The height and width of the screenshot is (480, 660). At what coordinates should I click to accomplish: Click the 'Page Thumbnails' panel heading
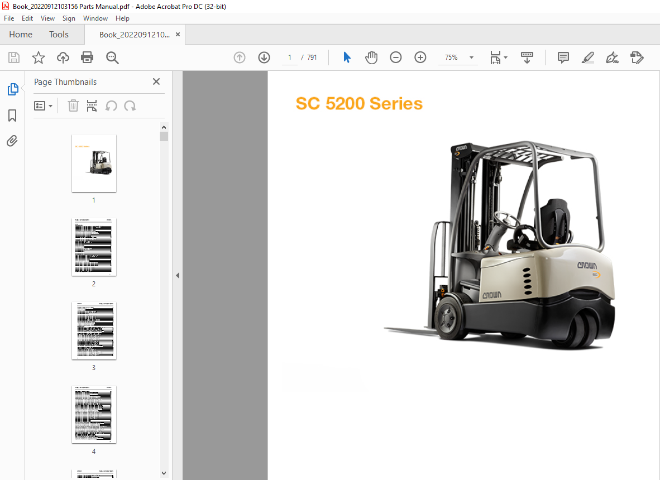65,82
